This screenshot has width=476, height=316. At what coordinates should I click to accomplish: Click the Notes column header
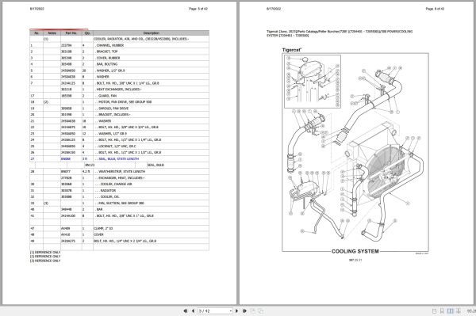tap(52, 32)
